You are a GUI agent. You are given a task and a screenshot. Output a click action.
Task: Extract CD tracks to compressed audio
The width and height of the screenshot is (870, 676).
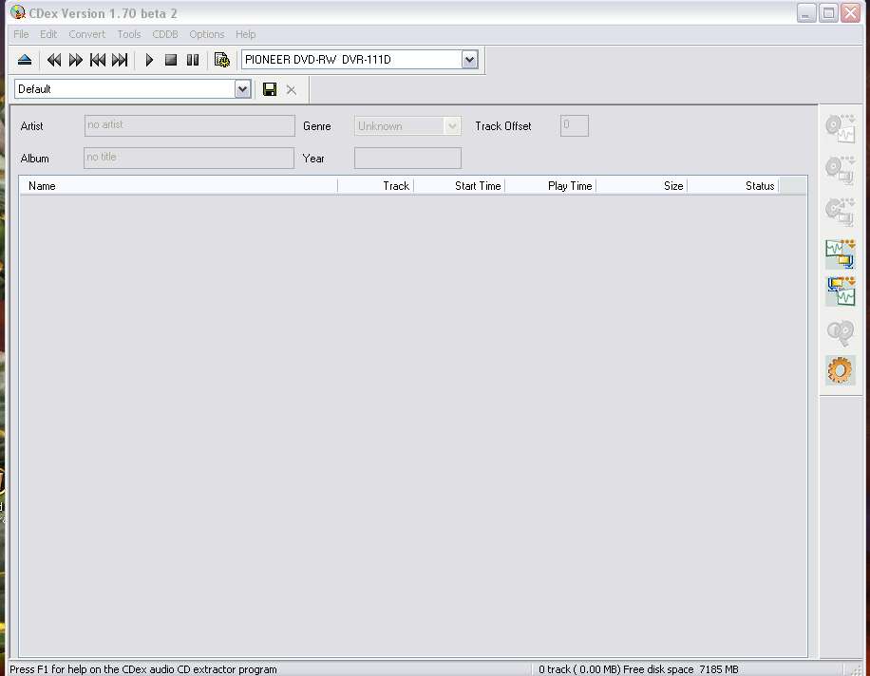[x=840, y=170]
